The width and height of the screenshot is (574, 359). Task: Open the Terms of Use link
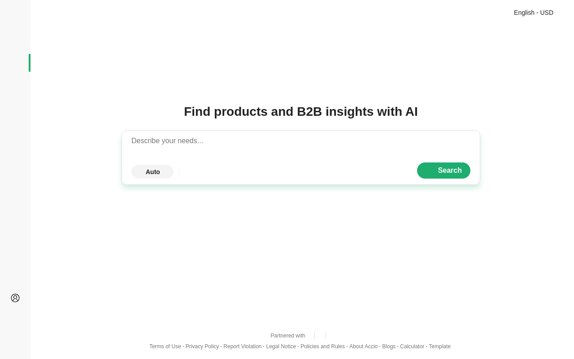pyautogui.click(x=165, y=346)
